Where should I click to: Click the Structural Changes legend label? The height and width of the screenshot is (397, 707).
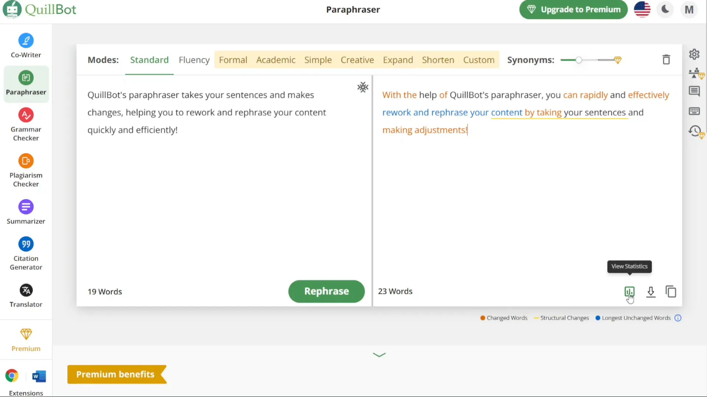(564, 318)
